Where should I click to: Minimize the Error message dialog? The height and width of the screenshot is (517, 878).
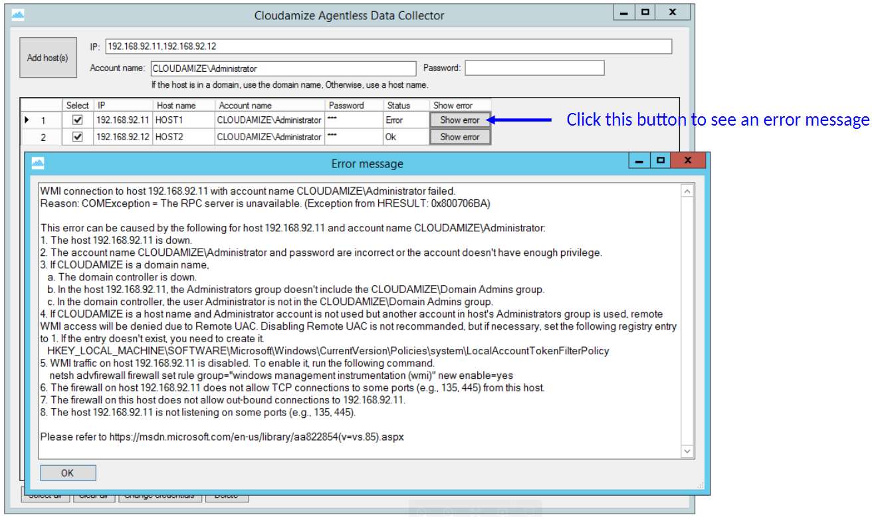(640, 161)
